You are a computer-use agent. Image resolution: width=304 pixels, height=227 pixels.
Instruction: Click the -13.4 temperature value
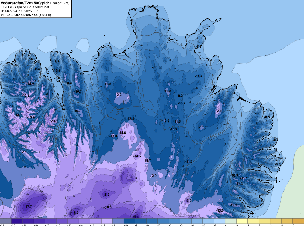(x=31, y=117)
